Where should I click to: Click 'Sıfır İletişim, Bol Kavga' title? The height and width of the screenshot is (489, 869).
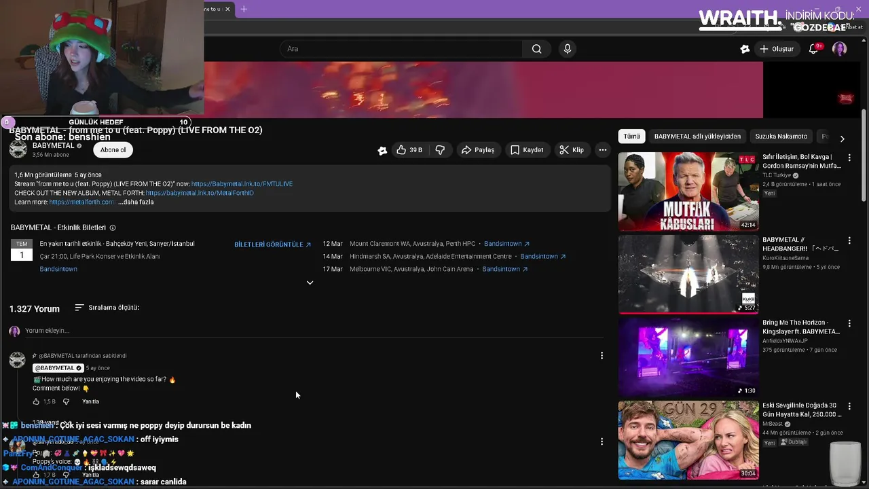[802, 161]
